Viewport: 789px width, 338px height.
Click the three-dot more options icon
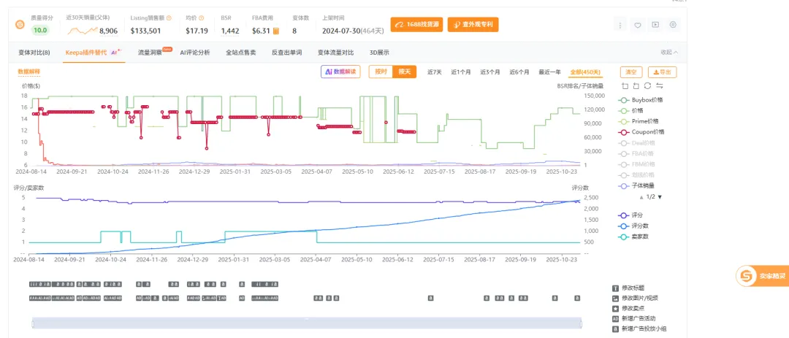620,25
